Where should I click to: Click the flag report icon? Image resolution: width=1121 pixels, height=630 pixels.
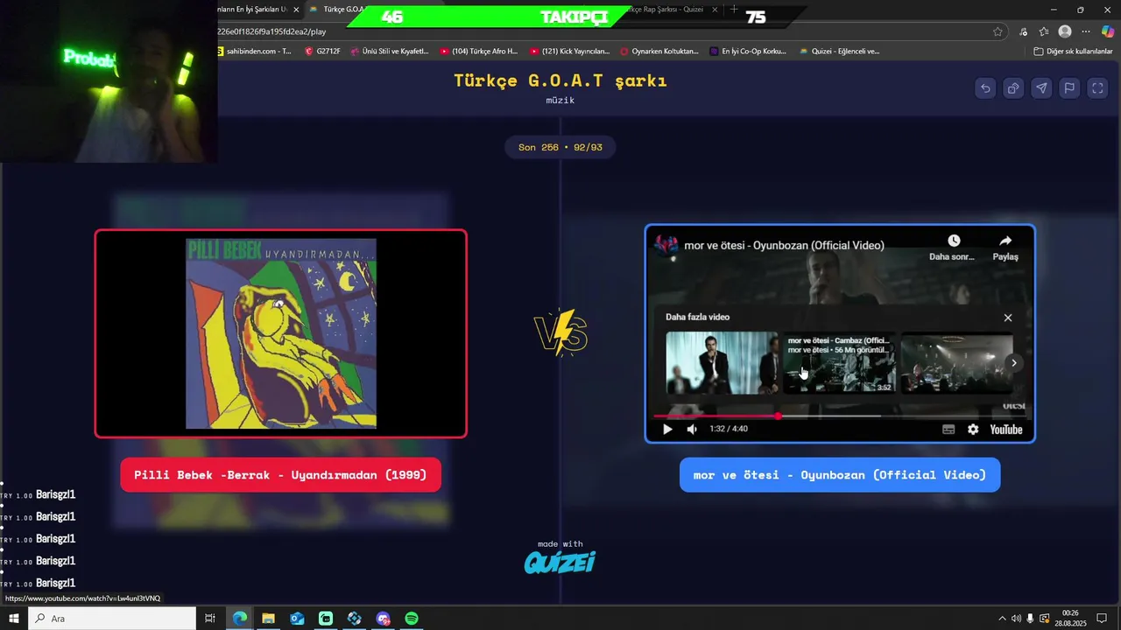point(1069,87)
